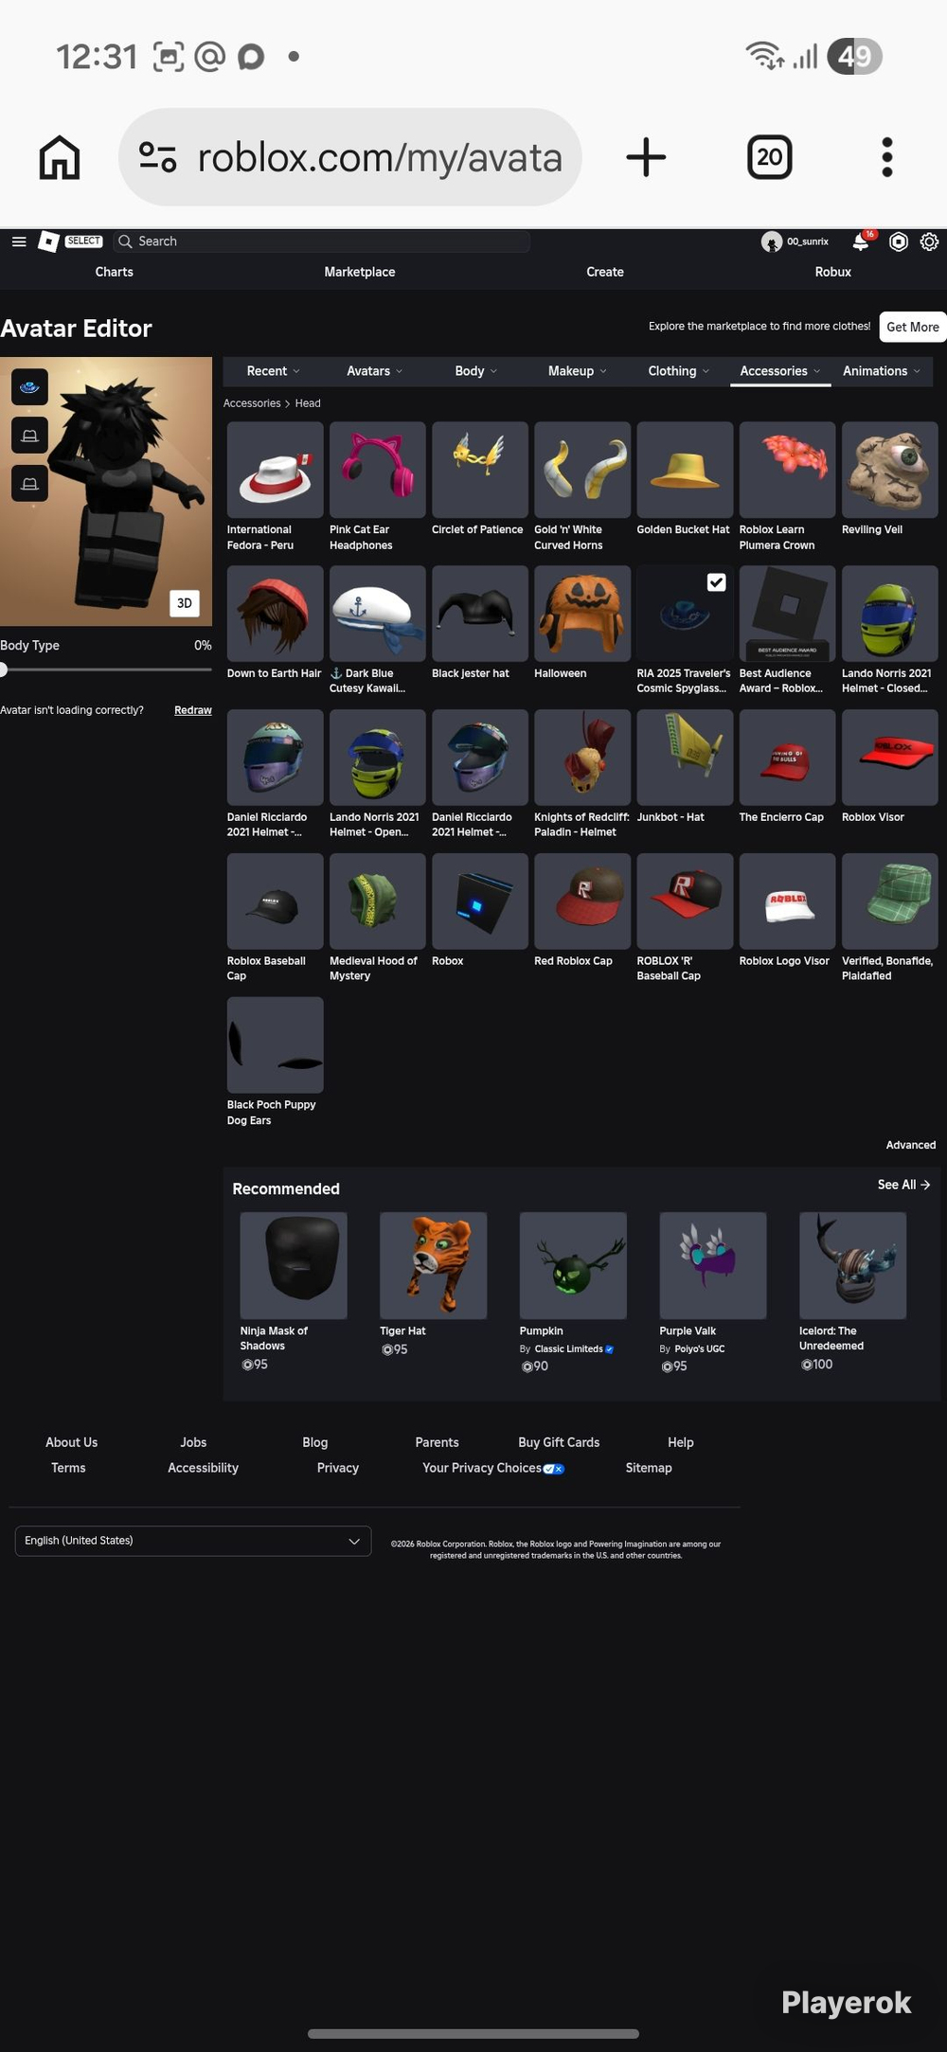This screenshot has height=2052, width=947.
Task: Click the browser address bar URL
Action: (380, 157)
